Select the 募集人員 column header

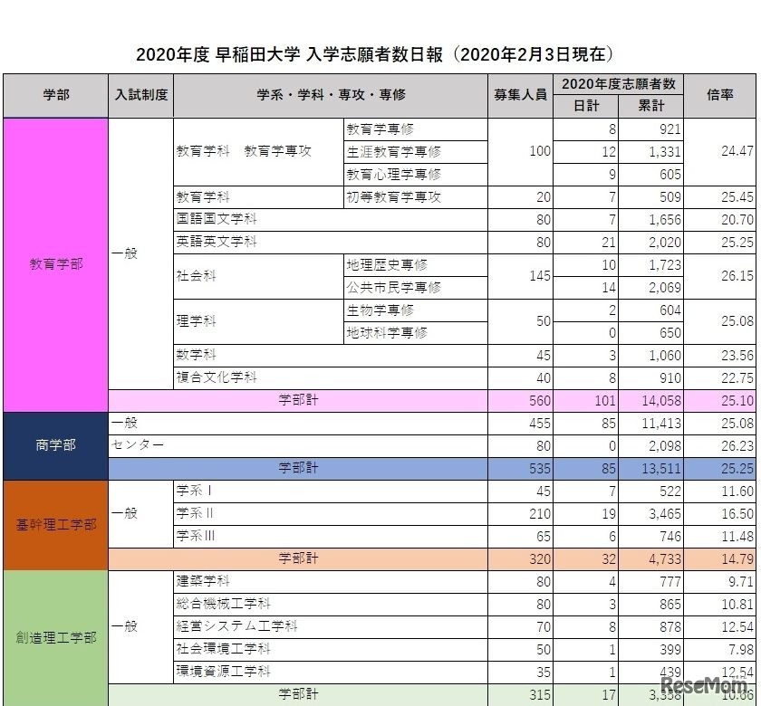point(521,95)
